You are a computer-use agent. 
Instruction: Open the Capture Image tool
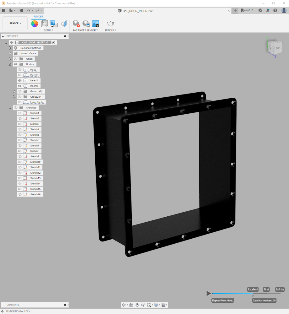(x=95, y=23)
